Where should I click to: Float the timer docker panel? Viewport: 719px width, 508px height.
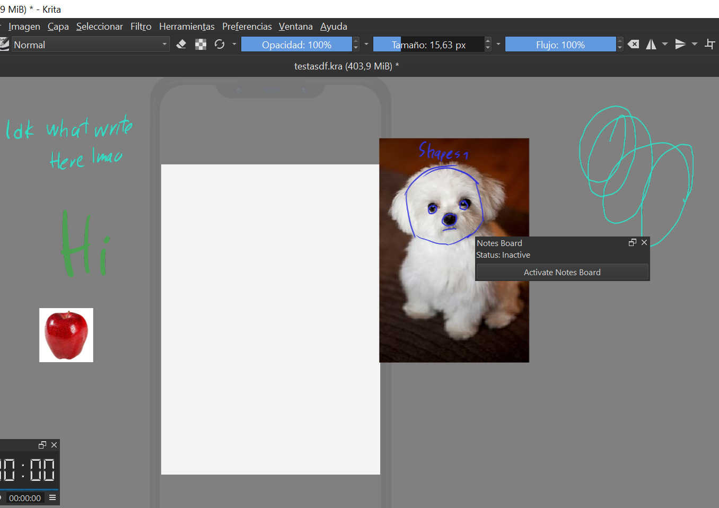click(42, 445)
